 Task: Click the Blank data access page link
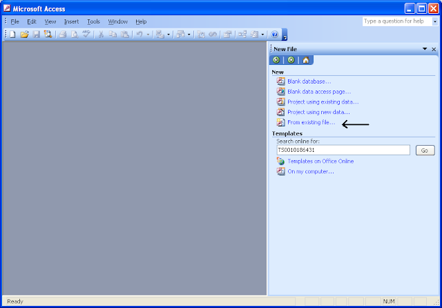point(319,92)
